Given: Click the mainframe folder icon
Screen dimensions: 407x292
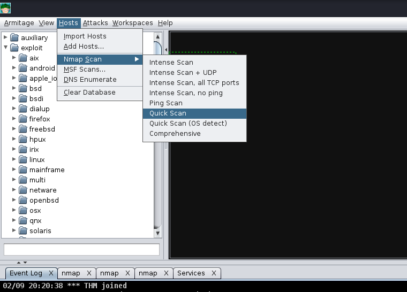Looking at the screenshot, I should (x=23, y=170).
